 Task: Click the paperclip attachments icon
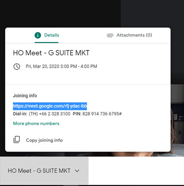point(110,35)
